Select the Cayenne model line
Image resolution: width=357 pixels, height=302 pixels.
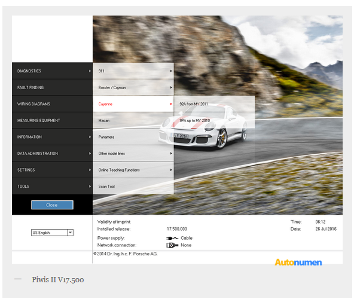[133, 104]
